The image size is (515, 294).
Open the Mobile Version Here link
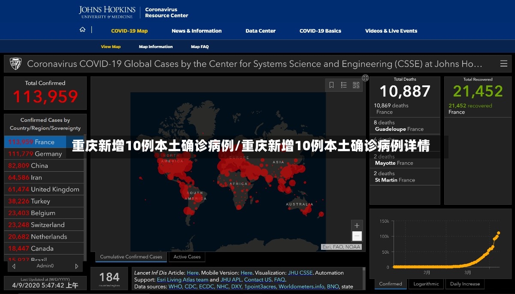coord(246,273)
